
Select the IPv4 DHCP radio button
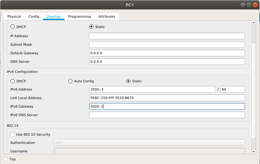13,27
